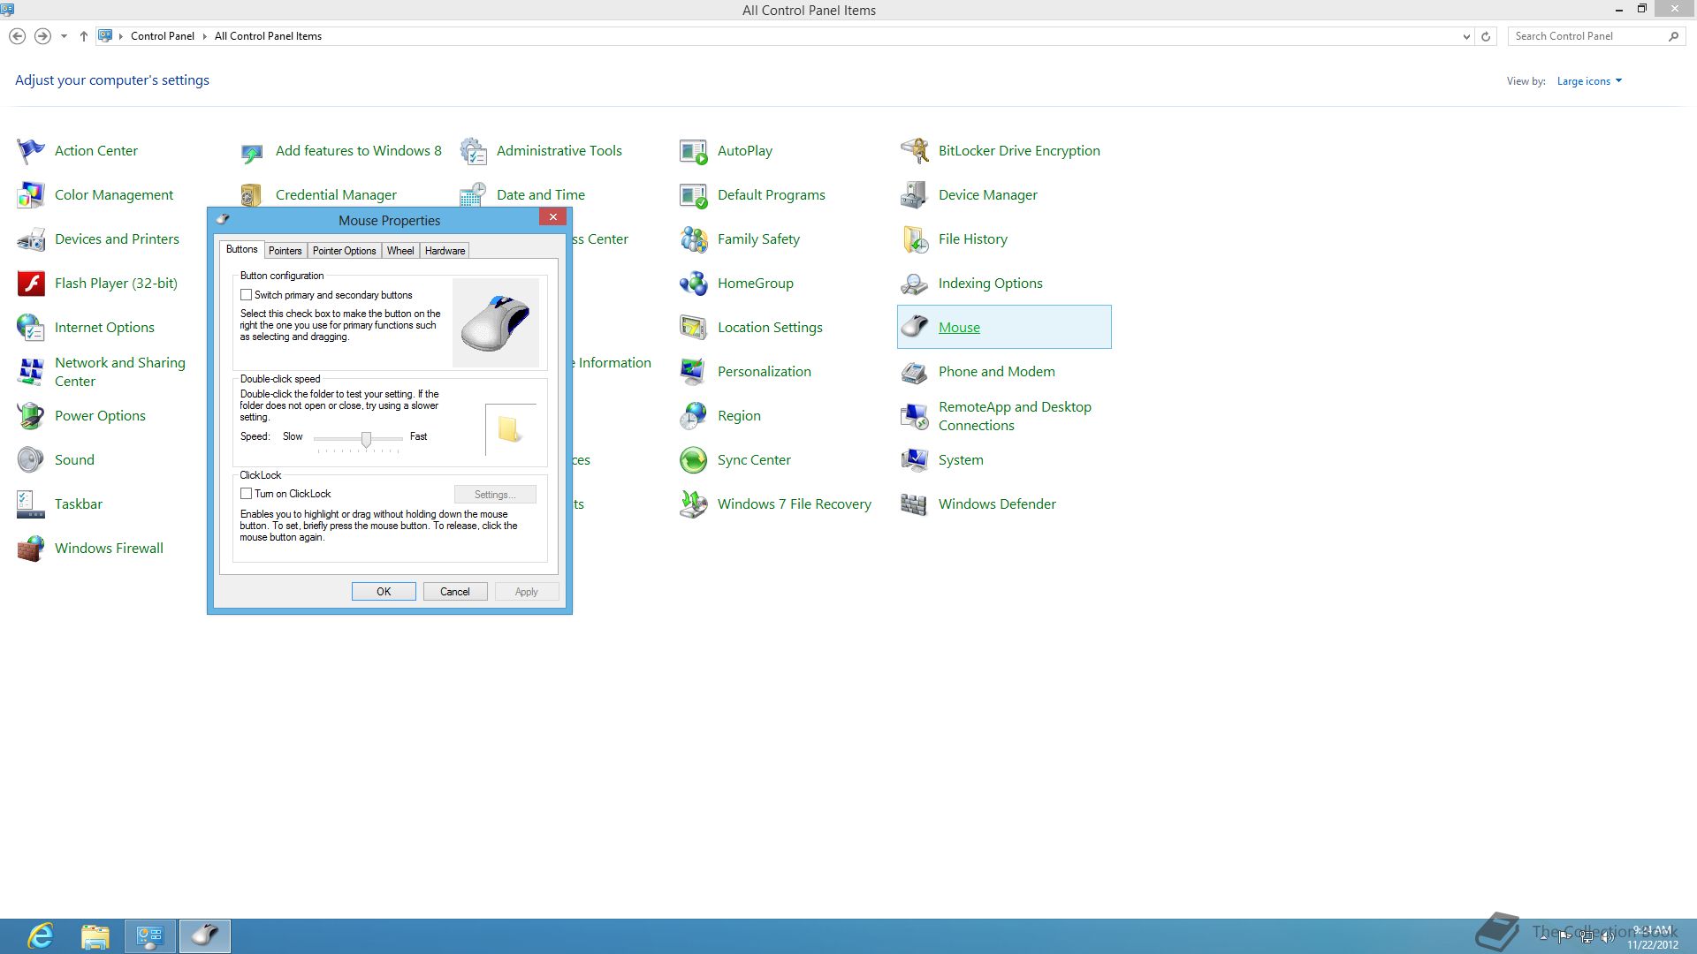
Task: Open the Internet Options globe icon
Action: [x=31, y=328]
